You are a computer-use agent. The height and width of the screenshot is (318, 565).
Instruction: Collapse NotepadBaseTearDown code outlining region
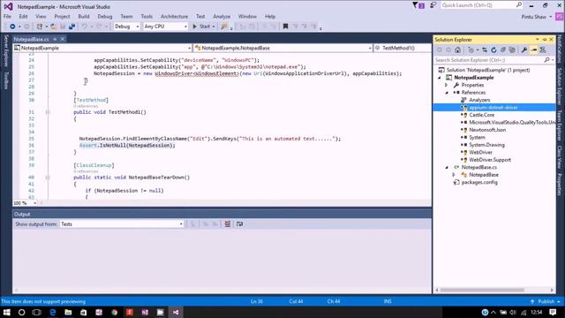(48, 178)
